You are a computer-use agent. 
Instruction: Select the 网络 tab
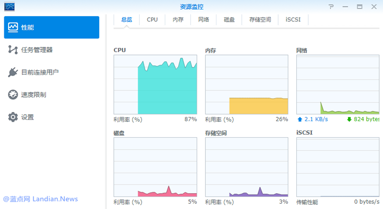(x=203, y=20)
